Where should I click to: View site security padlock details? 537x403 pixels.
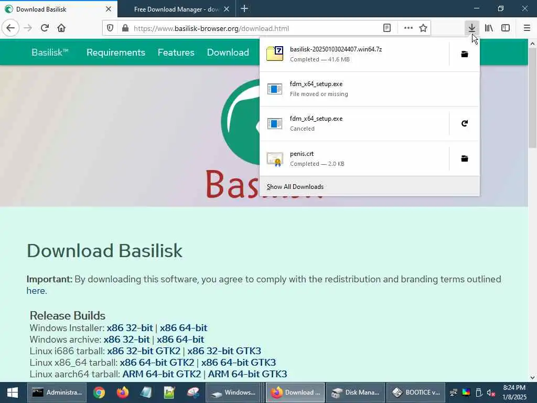tap(125, 28)
